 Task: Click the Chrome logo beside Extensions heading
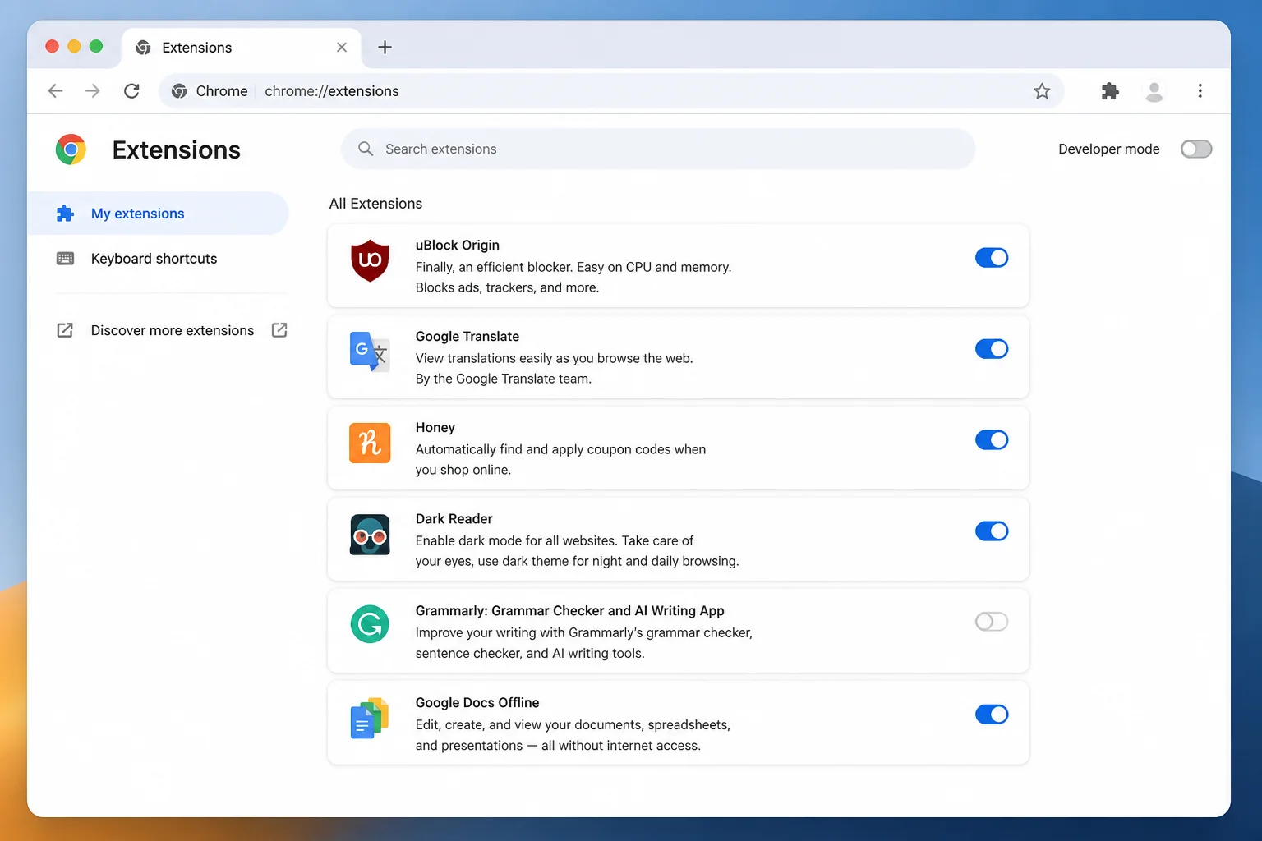pos(71,149)
